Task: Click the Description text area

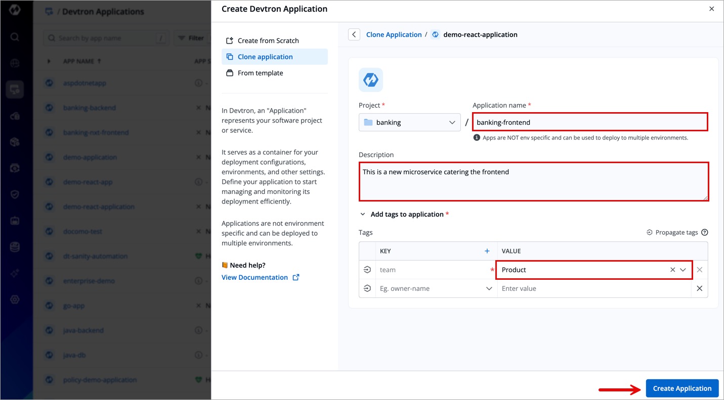Action: pos(533,181)
